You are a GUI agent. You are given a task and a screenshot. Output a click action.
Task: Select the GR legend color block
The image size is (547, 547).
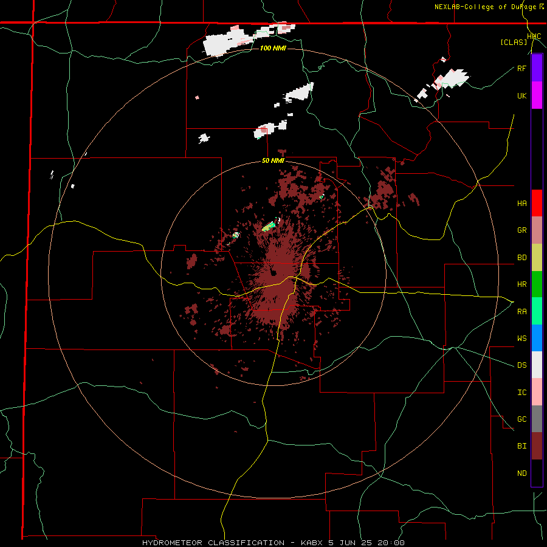click(537, 230)
